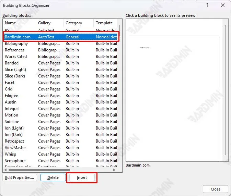Select the Banded cover page entry
Screen dimensions: 231x196
tap(60, 63)
